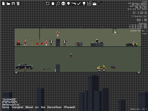Select the dark chest on the small table
This screenshot has height=111, width=148.
113,67
